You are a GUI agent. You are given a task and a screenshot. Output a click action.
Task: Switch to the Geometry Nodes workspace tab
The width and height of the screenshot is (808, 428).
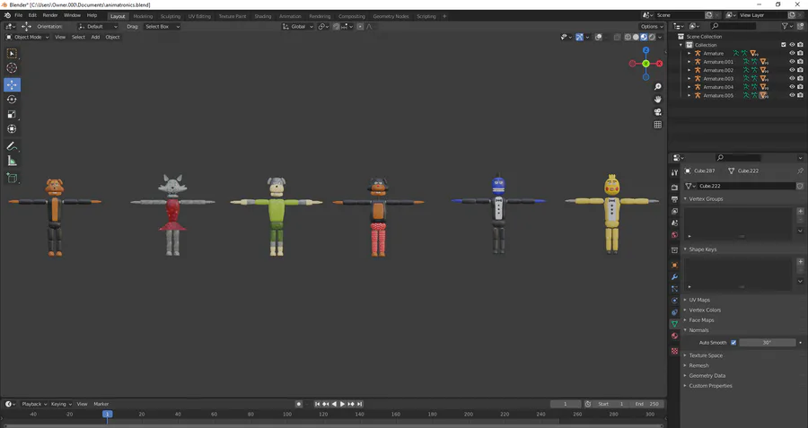click(x=391, y=16)
